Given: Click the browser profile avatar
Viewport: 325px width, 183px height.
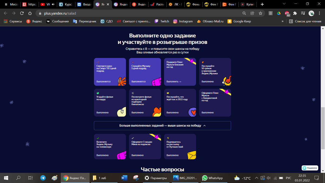Looking at the screenshot, I should 312,13.
